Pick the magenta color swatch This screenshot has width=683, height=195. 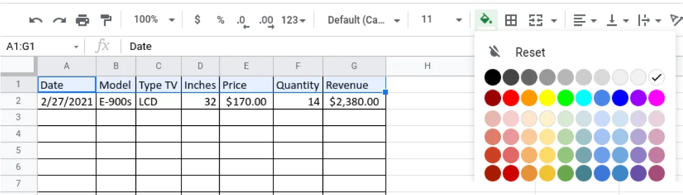(656, 98)
